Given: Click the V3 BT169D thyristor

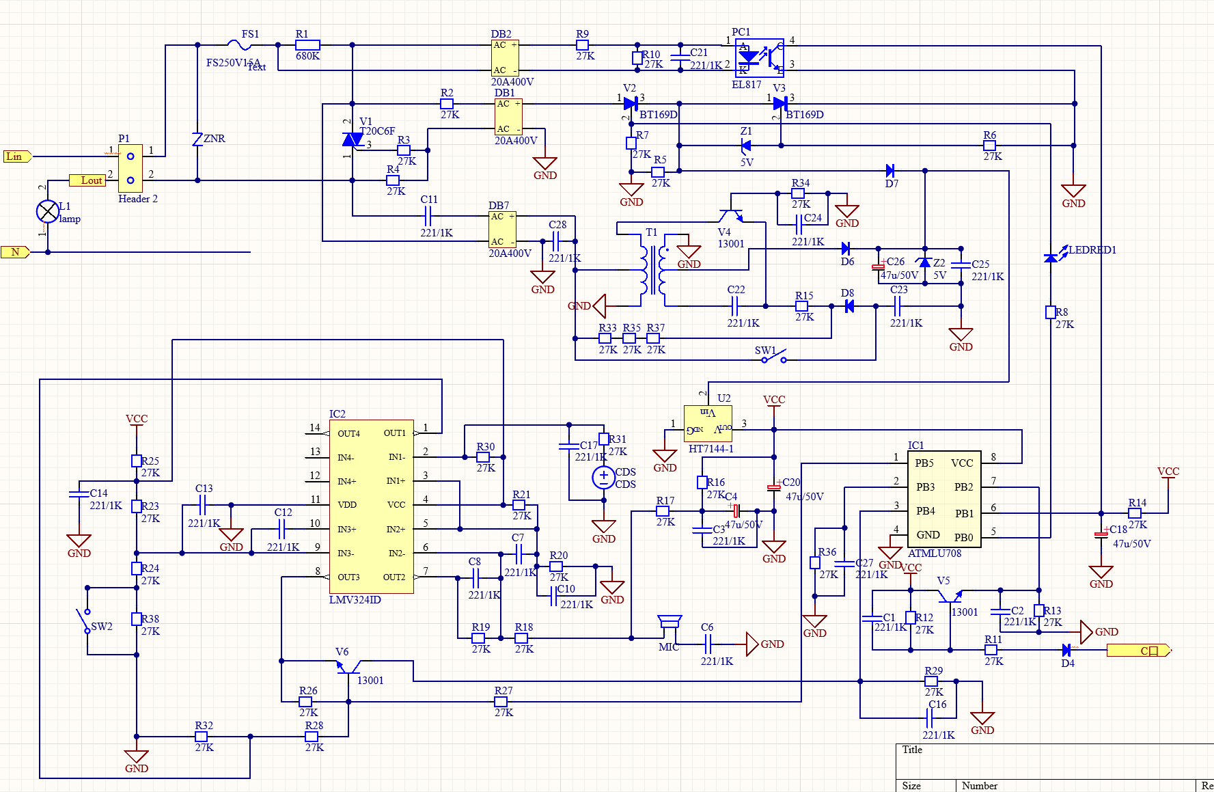Looking at the screenshot, I should [x=780, y=104].
